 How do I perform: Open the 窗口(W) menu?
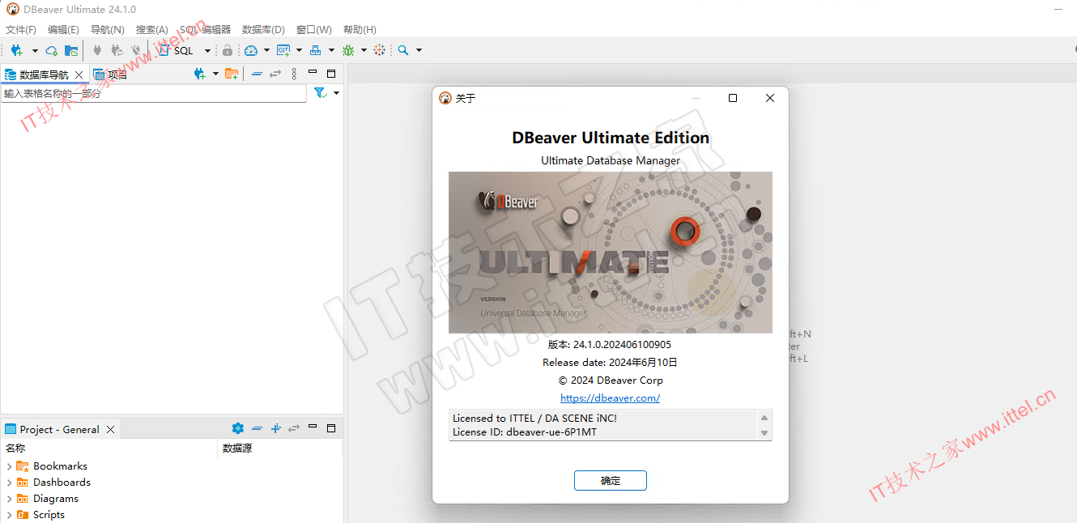pyautogui.click(x=313, y=29)
